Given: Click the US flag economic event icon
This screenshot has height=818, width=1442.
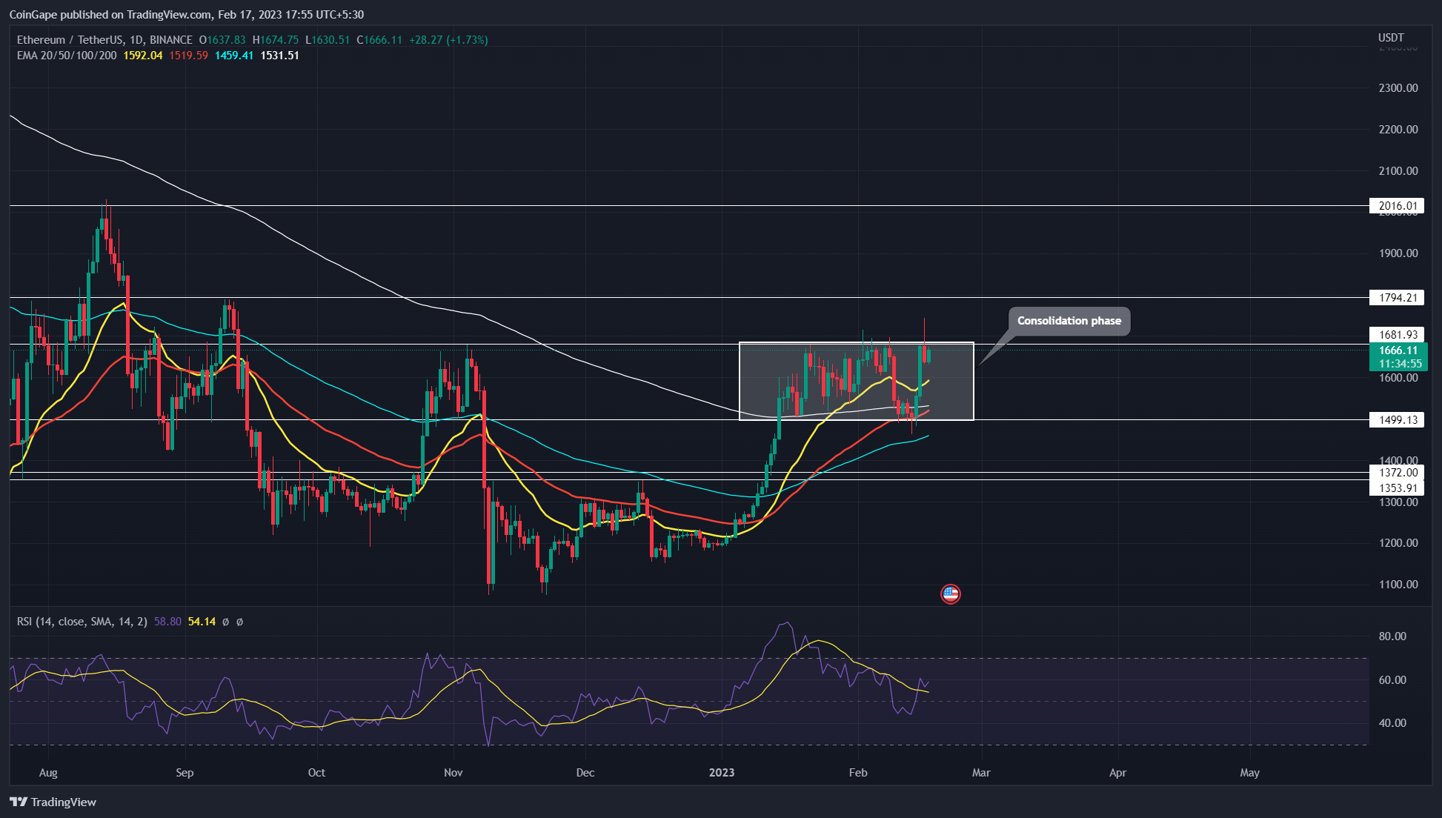Looking at the screenshot, I should 950,593.
